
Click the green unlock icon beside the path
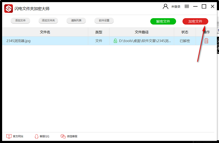click(x=115, y=41)
